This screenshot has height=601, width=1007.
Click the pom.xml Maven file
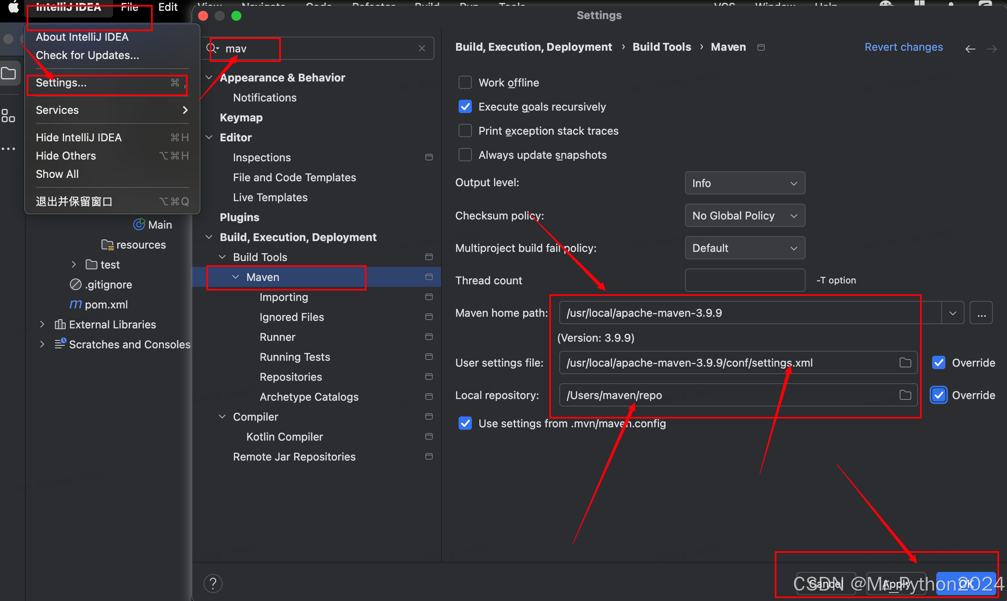tap(106, 304)
